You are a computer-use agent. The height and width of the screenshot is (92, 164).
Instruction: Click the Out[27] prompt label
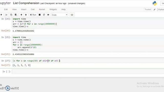point(6,65)
